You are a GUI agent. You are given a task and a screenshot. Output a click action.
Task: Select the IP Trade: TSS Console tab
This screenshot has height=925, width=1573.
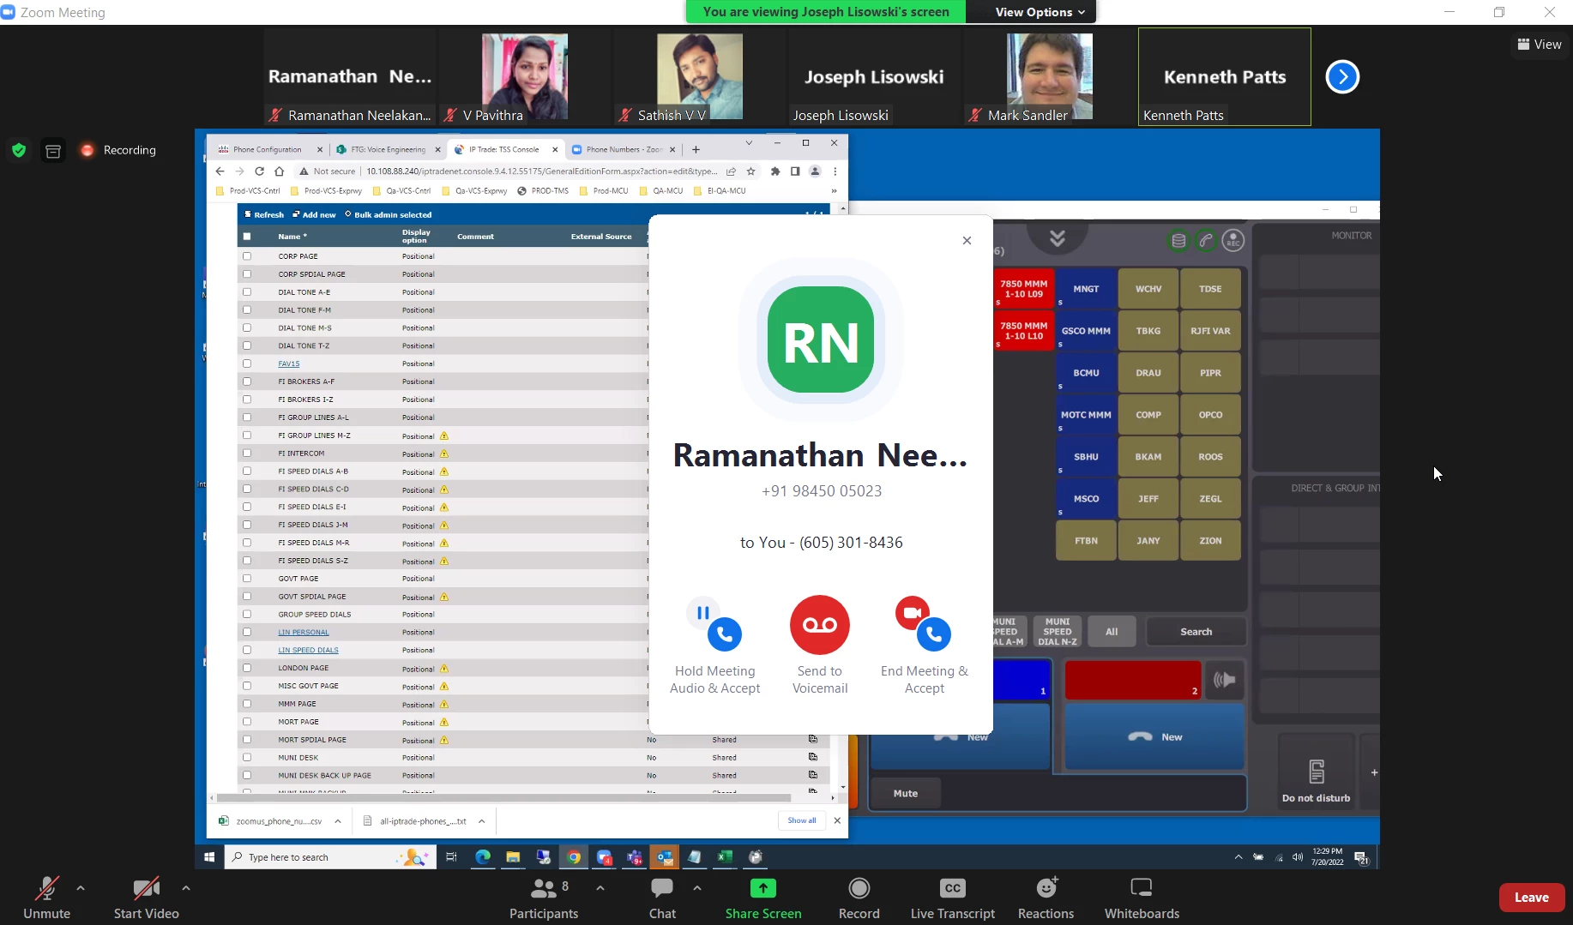click(505, 149)
